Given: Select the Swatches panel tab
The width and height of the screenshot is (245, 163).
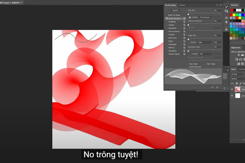Looking at the screenshot, I should click(x=235, y=5).
